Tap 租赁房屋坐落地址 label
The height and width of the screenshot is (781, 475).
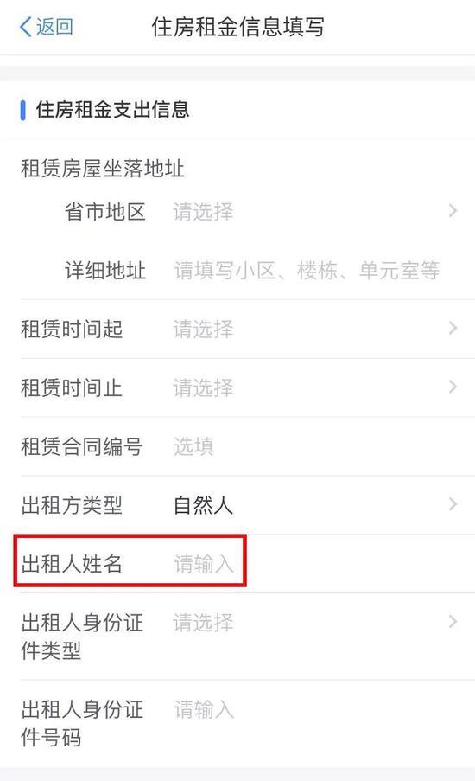pyautogui.click(x=103, y=169)
